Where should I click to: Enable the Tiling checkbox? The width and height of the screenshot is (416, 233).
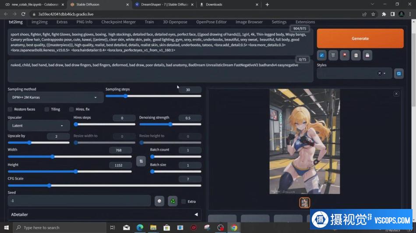(x=47, y=109)
